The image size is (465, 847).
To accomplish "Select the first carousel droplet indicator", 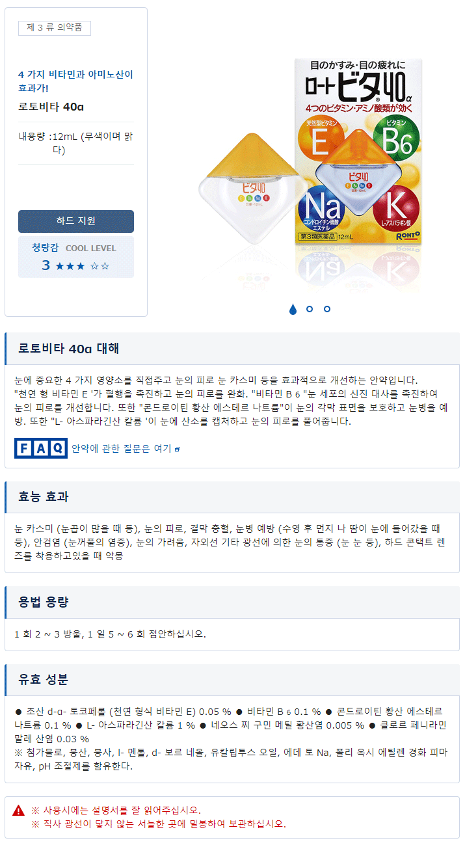I will coord(293,309).
